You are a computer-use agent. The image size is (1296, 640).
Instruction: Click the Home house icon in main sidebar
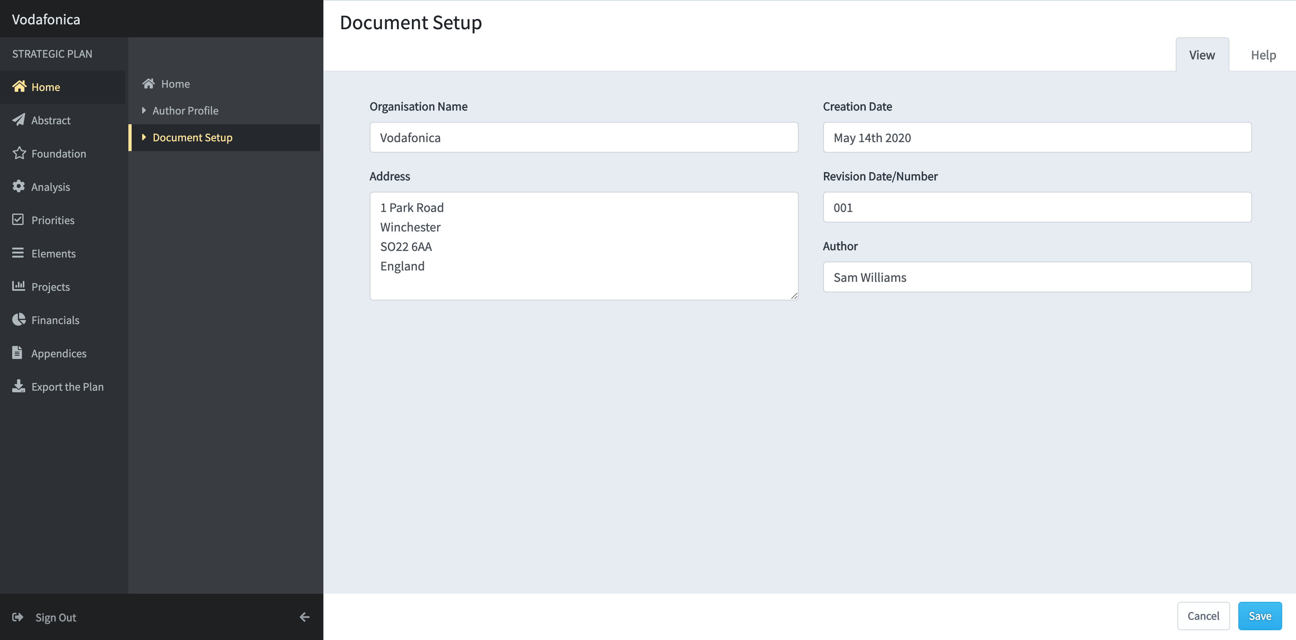[x=19, y=86]
